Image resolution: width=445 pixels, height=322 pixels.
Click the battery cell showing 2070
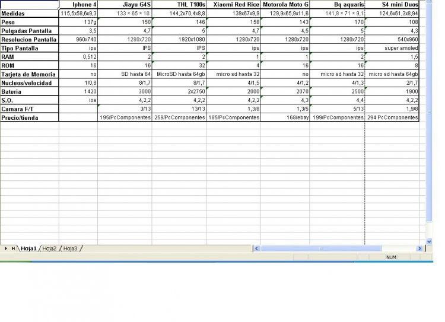point(285,92)
